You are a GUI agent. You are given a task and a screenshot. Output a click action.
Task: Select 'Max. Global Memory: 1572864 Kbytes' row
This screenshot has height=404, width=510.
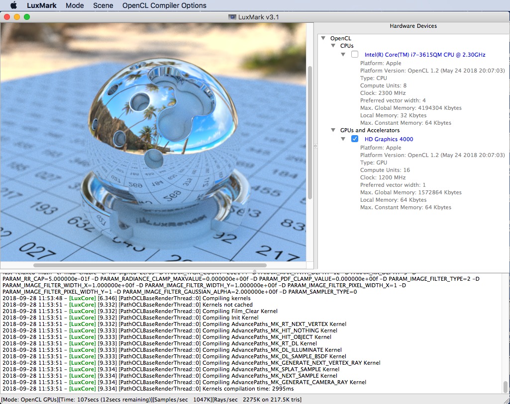pyautogui.click(x=411, y=192)
